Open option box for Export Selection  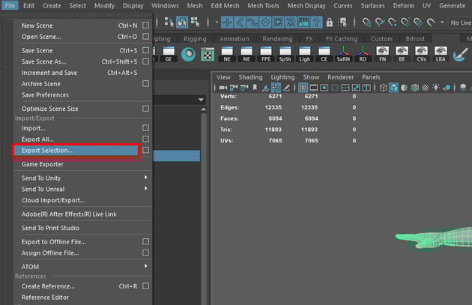[x=146, y=151]
